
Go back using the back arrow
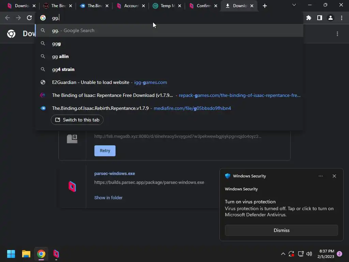point(7,18)
